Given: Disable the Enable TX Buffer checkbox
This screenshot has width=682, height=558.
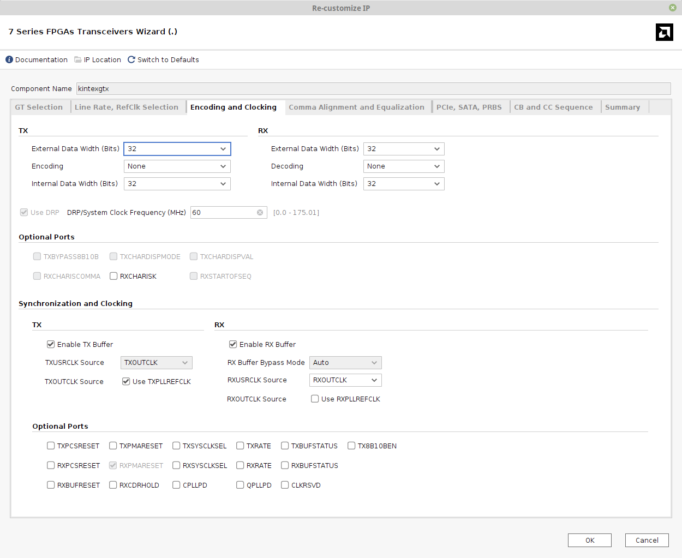Looking at the screenshot, I should click(x=50, y=344).
